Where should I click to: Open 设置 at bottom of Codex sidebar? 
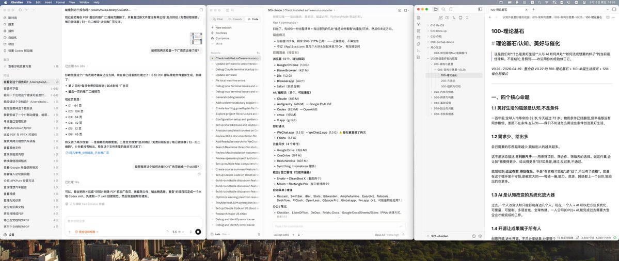point(11,235)
